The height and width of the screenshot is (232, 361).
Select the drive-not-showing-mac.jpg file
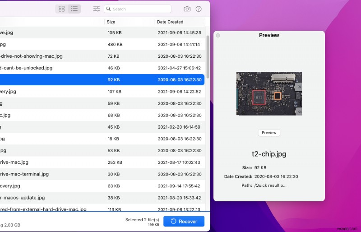tap(102, 56)
